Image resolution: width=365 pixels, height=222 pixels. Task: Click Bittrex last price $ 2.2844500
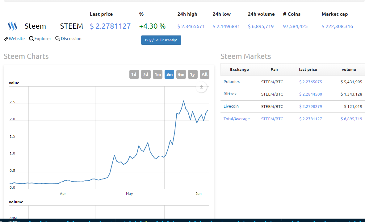point(311,94)
